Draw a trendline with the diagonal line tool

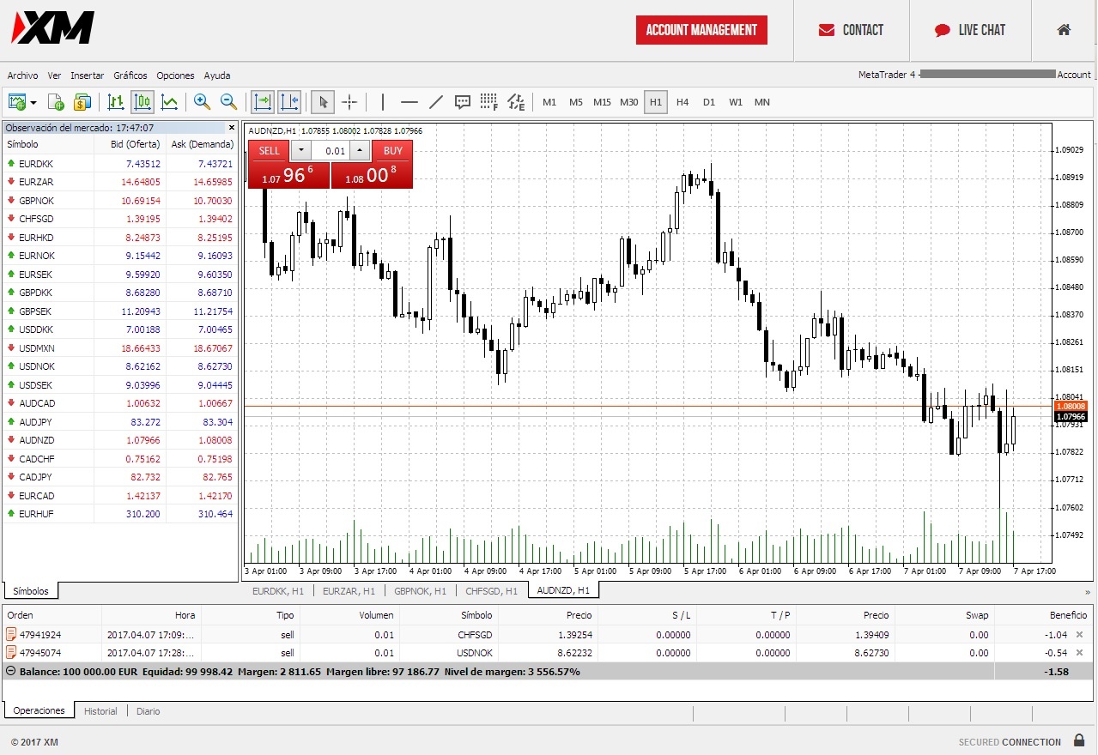point(436,102)
